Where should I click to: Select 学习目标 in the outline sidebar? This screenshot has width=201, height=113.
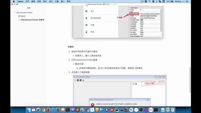pyautogui.click(x=22, y=16)
